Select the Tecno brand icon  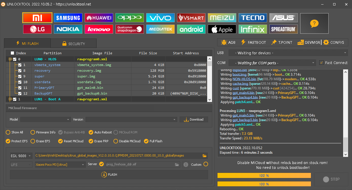[253, 18]
